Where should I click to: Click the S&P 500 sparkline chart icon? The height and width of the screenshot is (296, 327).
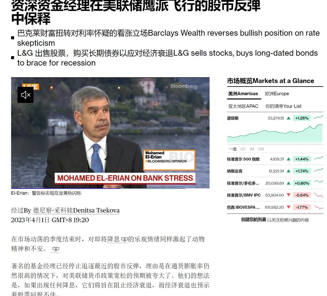click(x=318, y=159)
